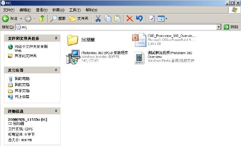Click the My Documents folder icon in sidebar
241x146 pixels.
(10, 85)
